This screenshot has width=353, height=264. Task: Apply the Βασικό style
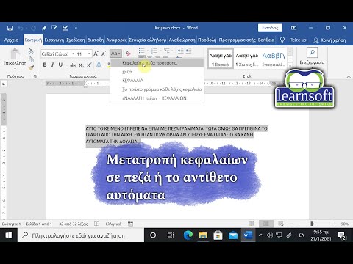(221, 59)
